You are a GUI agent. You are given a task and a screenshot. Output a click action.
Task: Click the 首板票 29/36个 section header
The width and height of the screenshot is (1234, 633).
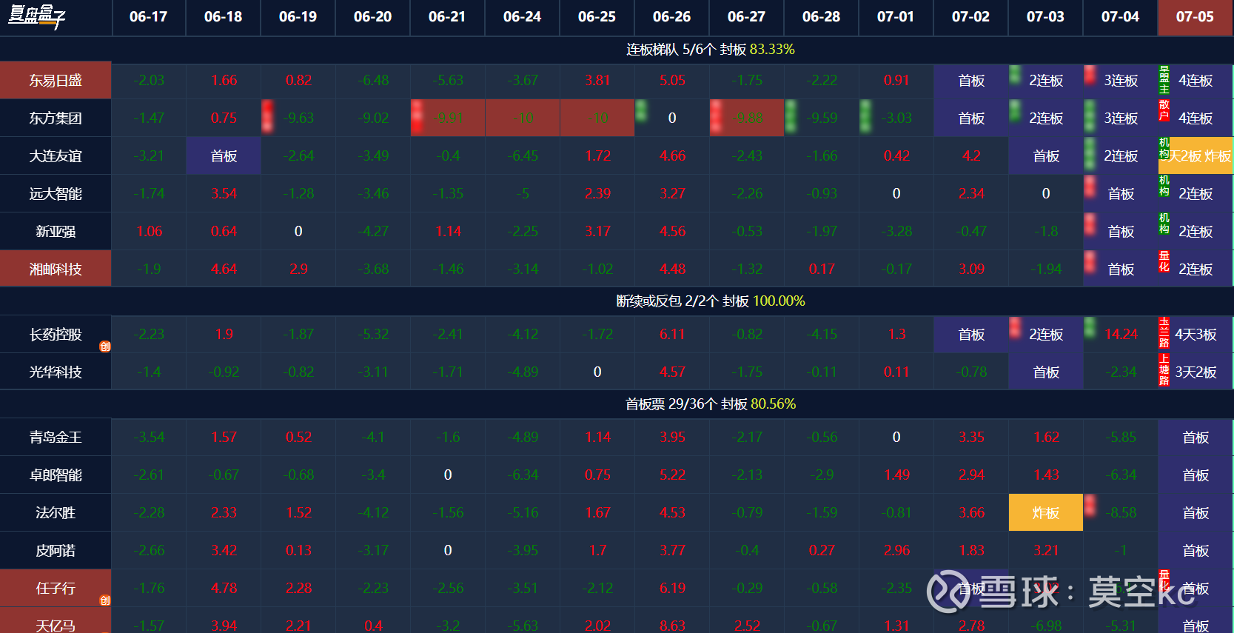tap(710, 404)
